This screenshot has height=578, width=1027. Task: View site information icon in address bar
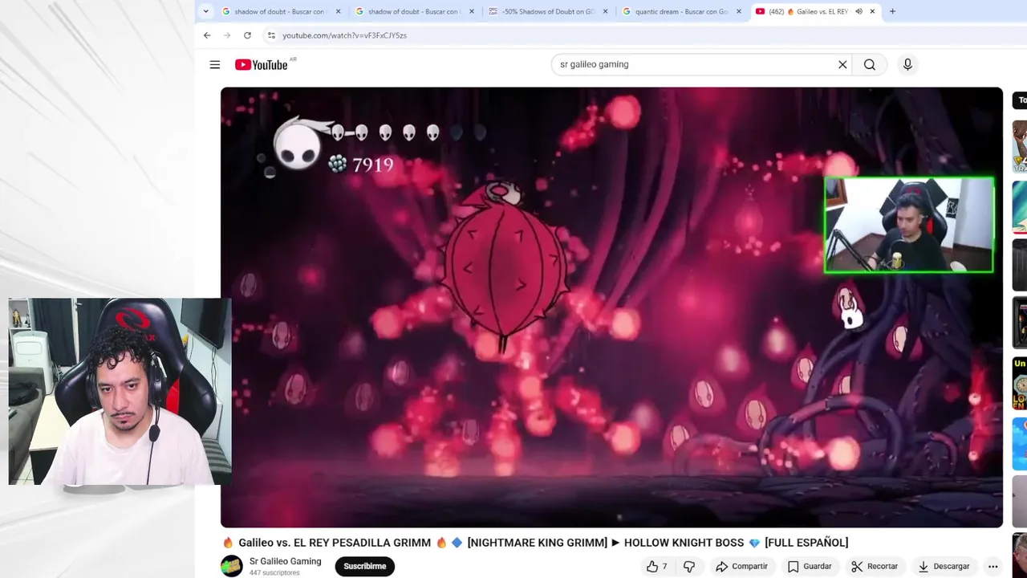point(271,35)
